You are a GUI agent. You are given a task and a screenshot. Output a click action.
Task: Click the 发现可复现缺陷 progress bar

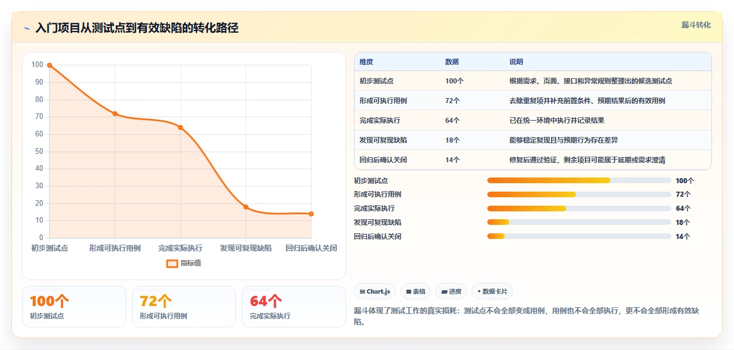[579, 223]
